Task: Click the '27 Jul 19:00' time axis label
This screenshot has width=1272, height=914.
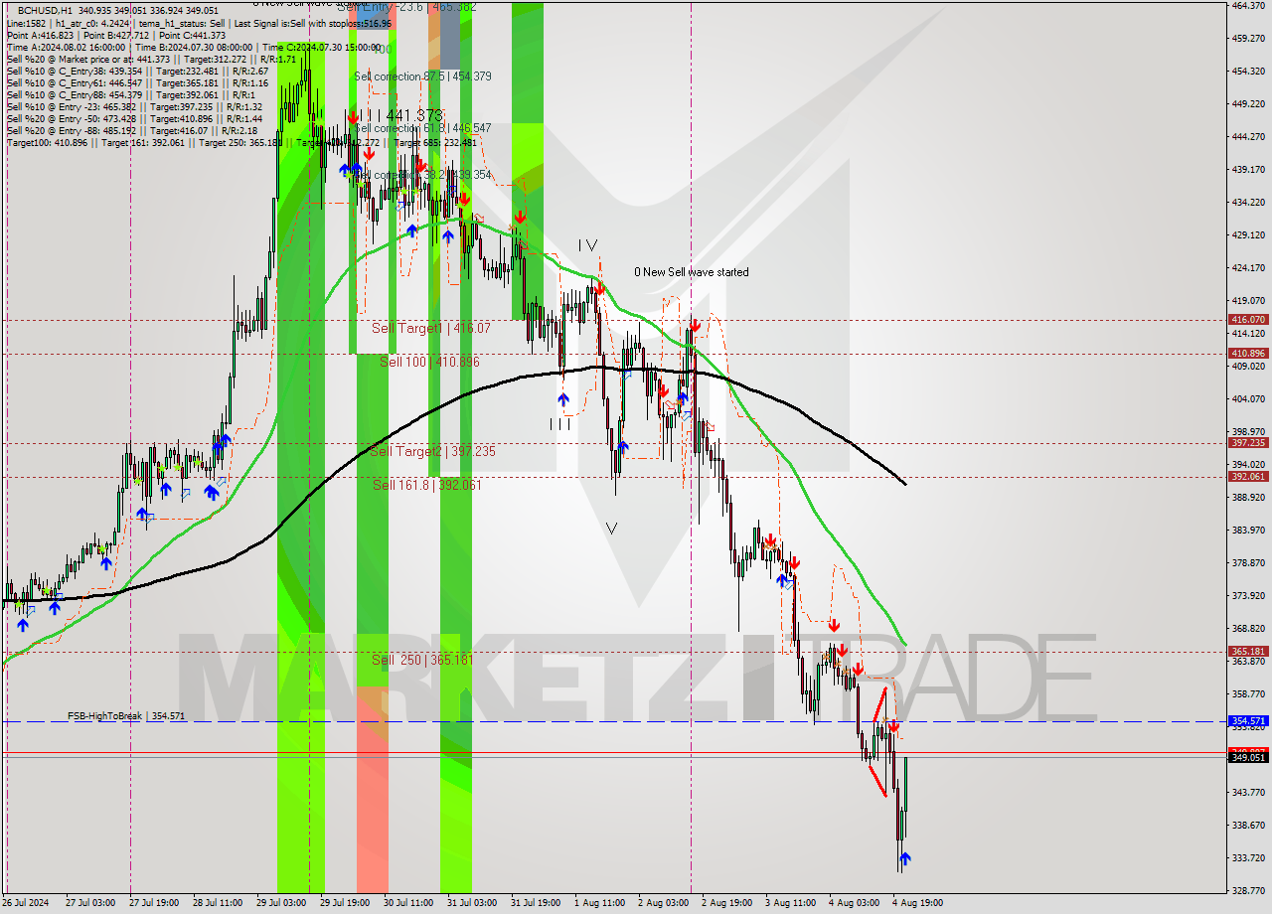Action: click(x=154, y=903)
